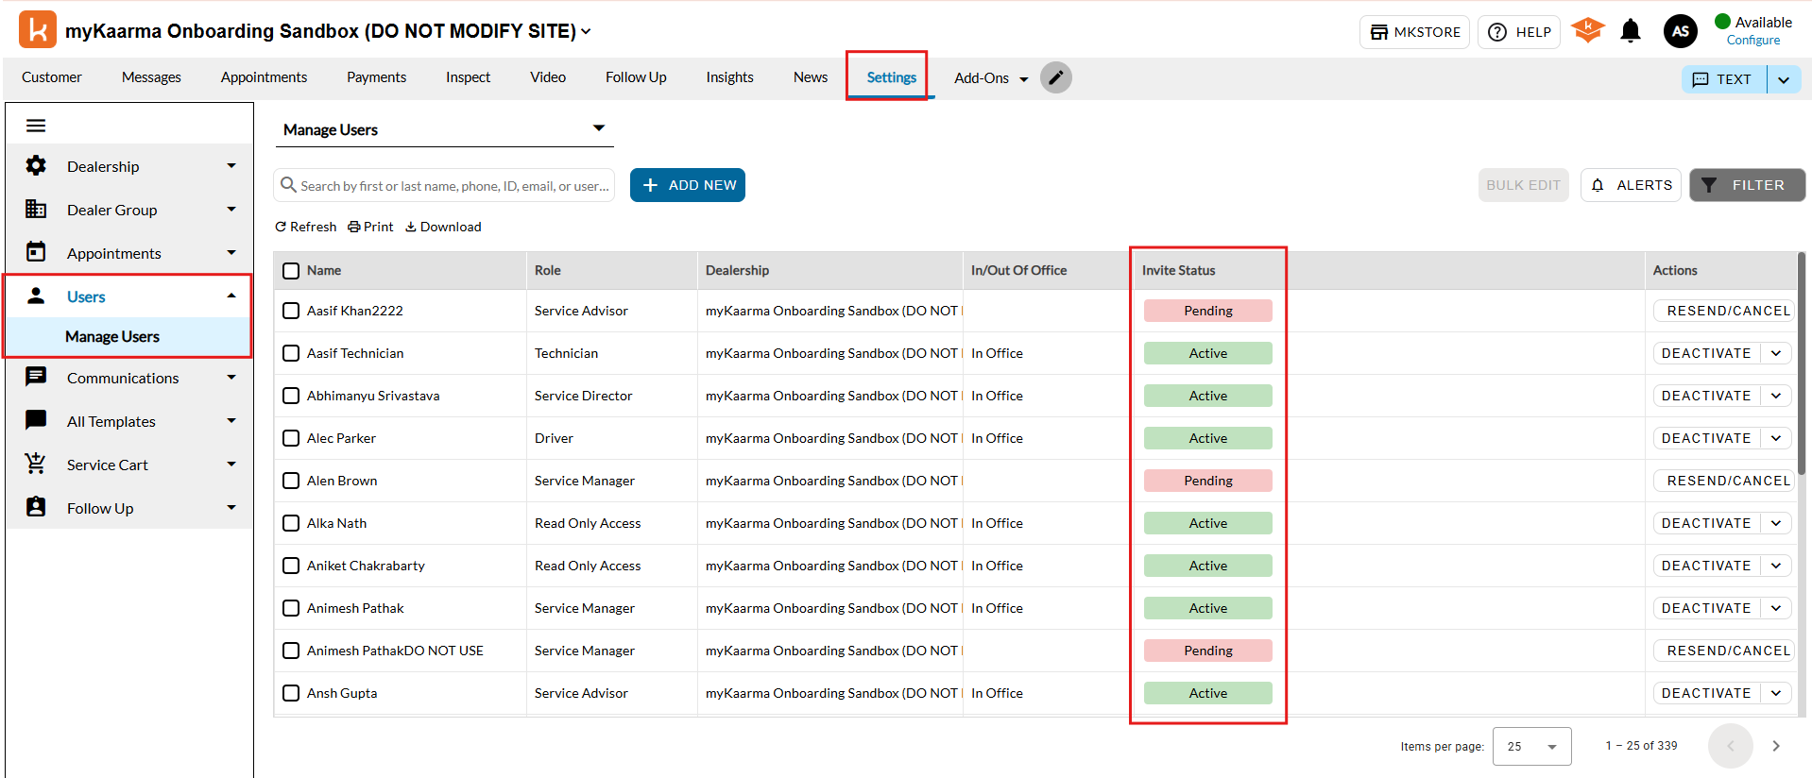The width and height of the screenshot is (1812, 778).
Task: Toggle the select-all checkbox in Name header
Action: [291, 271]
